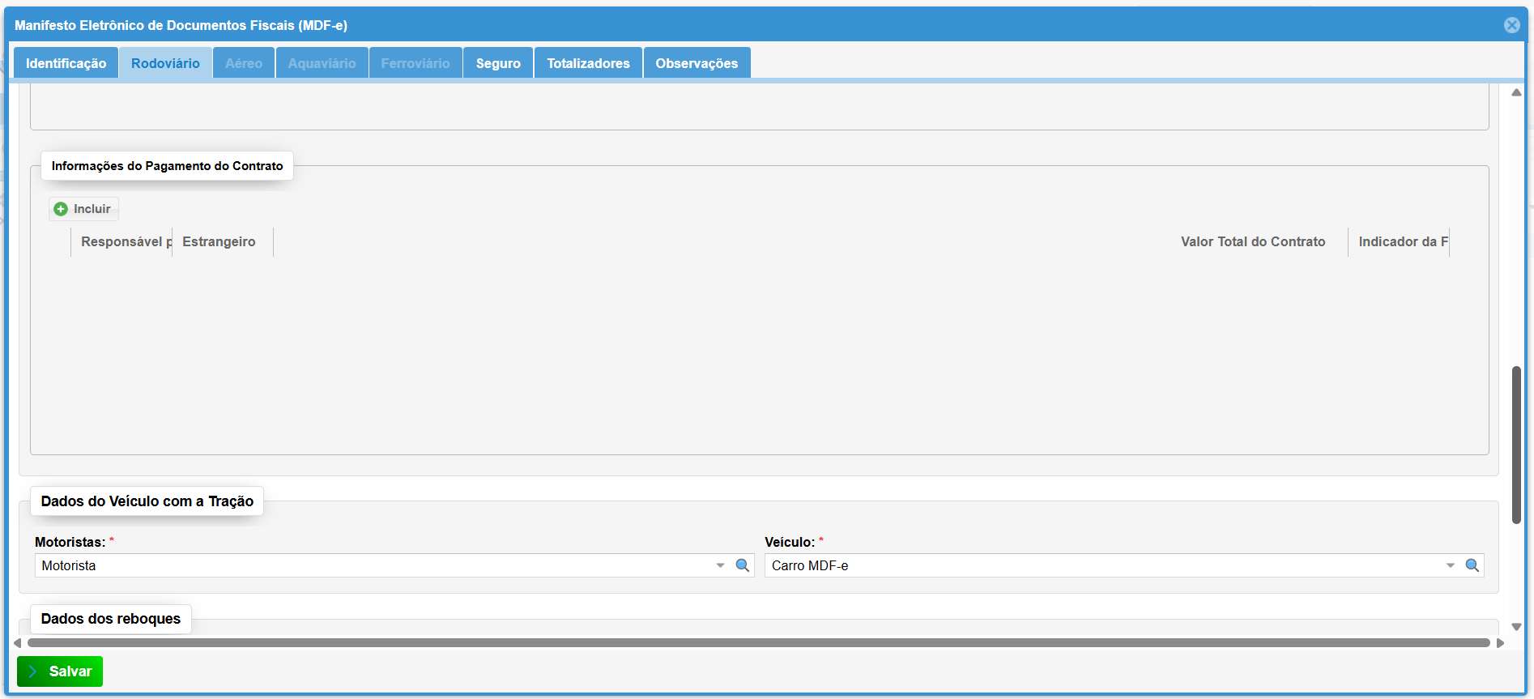Search vehicles with Veículo magnifier icon

click(x=1472, y=565)
